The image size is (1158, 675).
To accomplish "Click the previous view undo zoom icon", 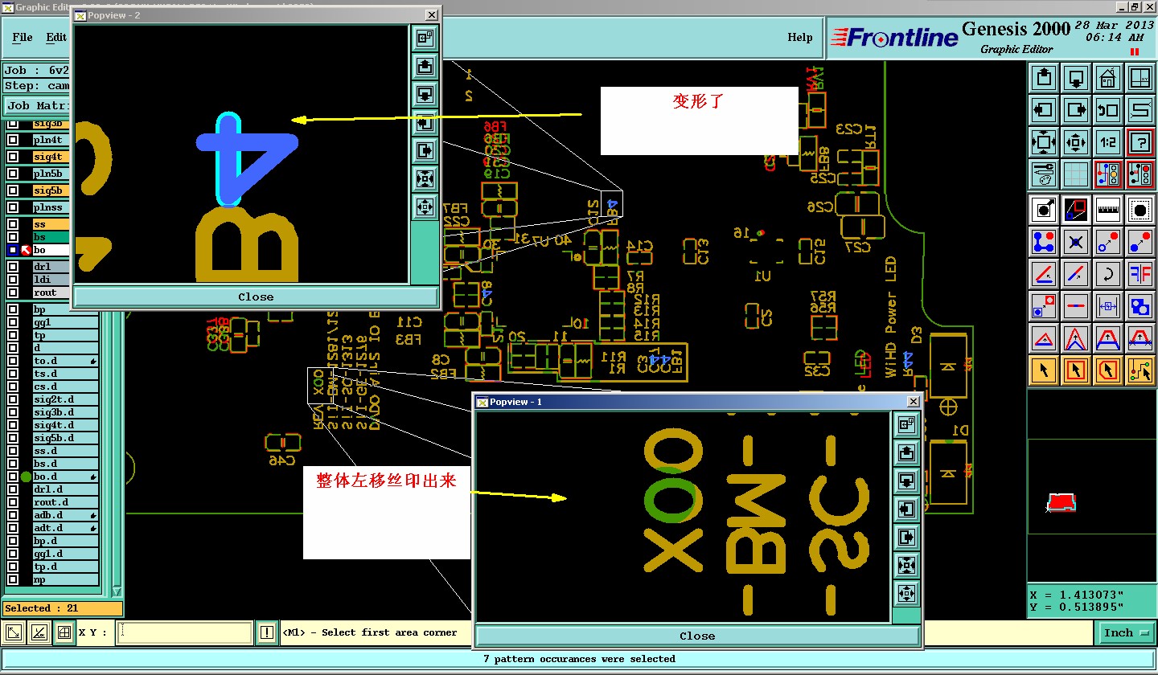I will point(1108,110).
